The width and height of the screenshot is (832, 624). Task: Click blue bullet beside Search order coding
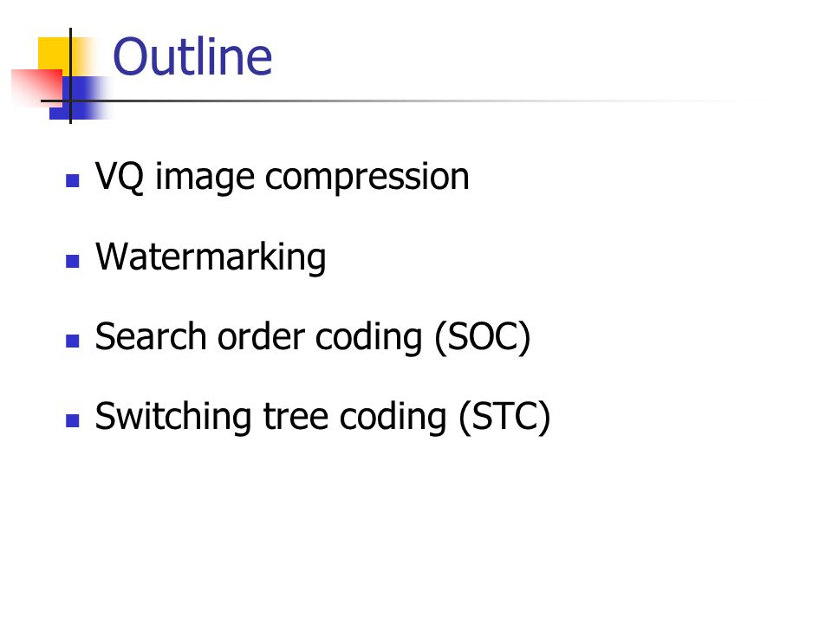pyautogui.click(x=73, y=341)
